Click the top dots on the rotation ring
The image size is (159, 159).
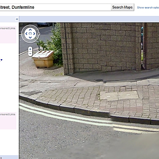click(x=30, y=26)
